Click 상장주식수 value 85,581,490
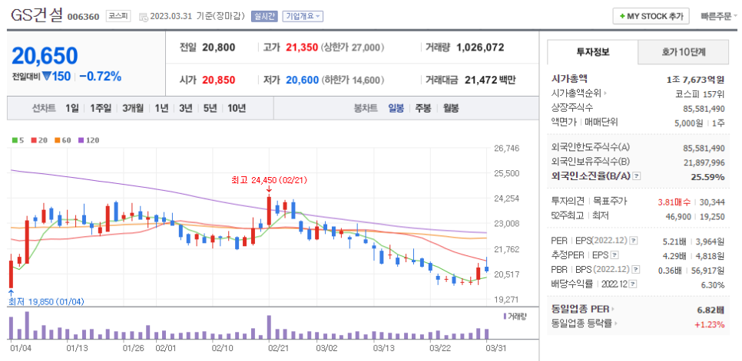 click(x=704, y=109)
